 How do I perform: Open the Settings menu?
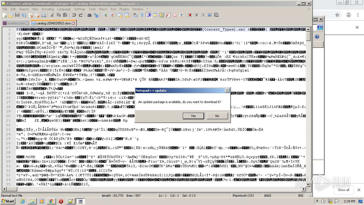(79, 9)
